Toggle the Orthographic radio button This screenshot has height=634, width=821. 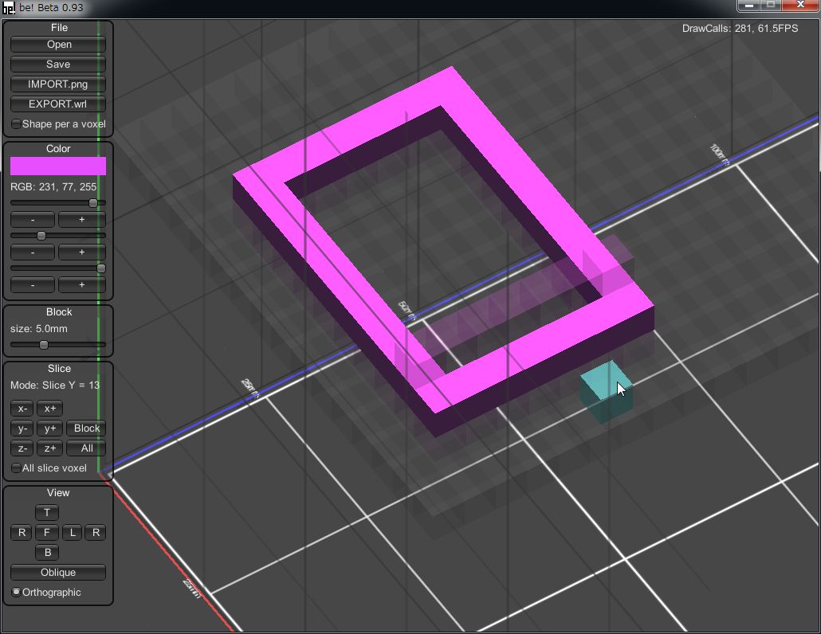[x=17, y=593]
